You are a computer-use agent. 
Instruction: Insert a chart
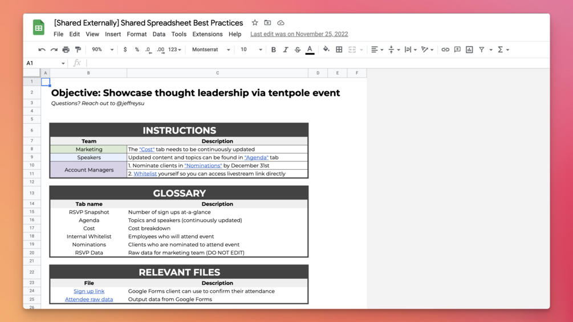click(x=469, y=50)
